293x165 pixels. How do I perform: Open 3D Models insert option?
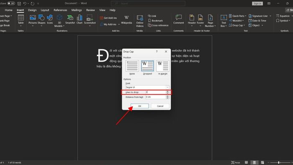click(x=59, y=21)
